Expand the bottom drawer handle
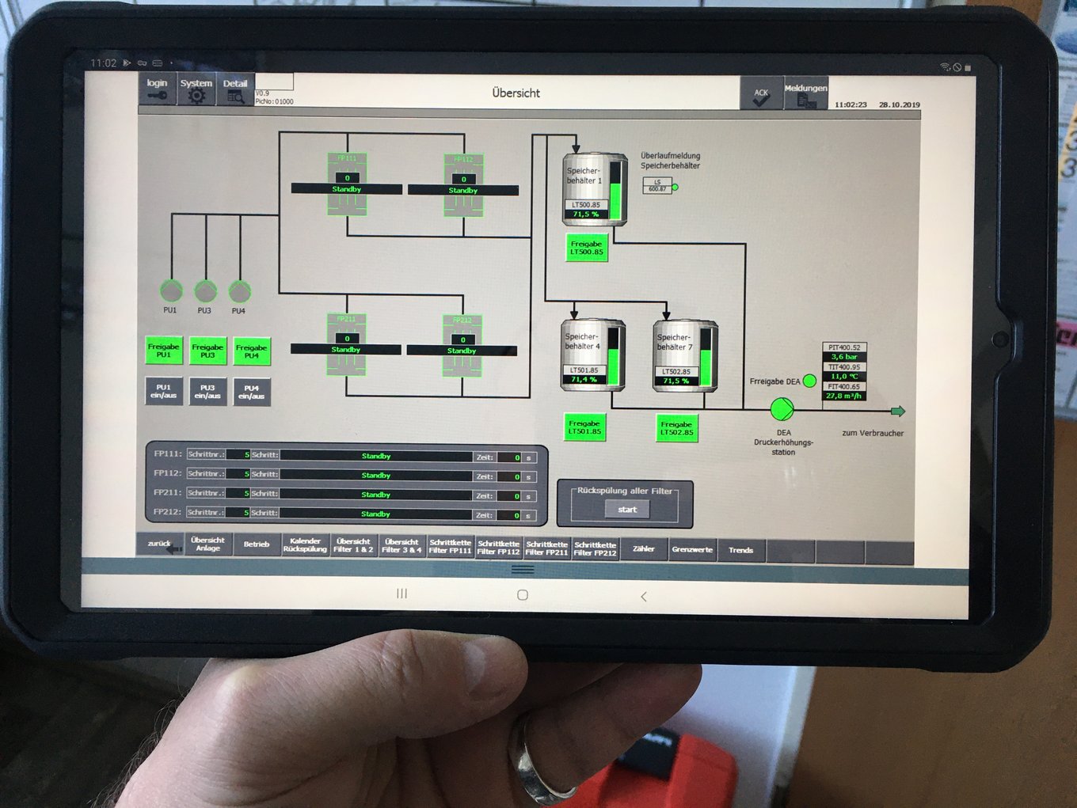 523,569
